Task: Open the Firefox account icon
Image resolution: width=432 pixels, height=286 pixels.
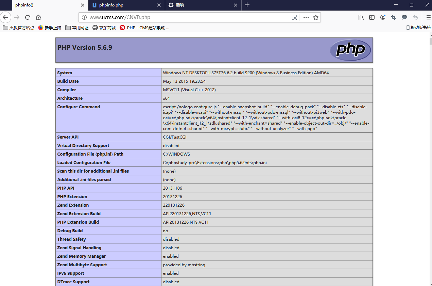Action: click(383, 17)
